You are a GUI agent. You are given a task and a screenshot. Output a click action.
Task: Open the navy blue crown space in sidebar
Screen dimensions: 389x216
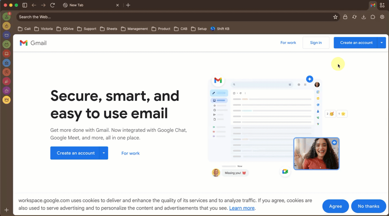7,35
